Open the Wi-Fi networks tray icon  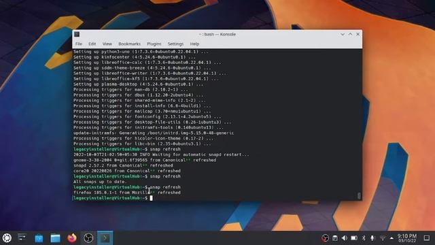pyautogui.click(x=383, y=238)
